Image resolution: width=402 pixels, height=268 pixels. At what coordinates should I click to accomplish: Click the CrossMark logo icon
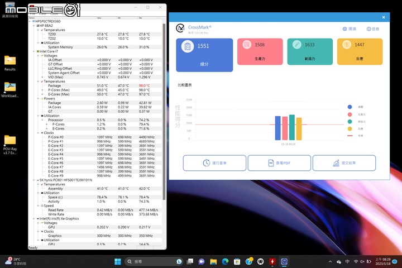(x=180, y=28)
